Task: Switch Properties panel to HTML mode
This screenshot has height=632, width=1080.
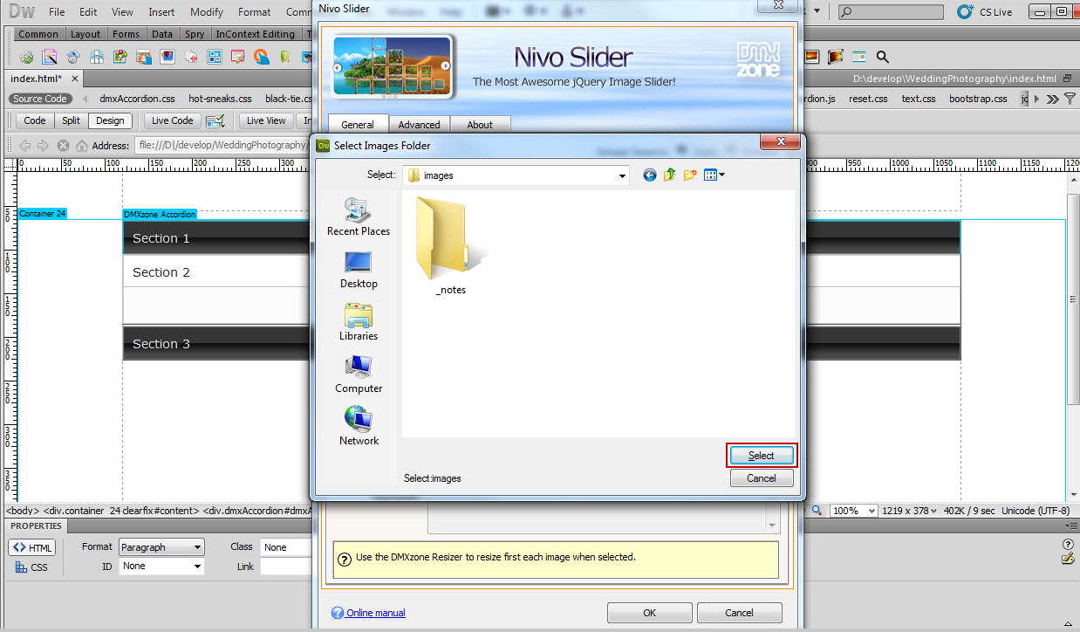Action: click(x=32, y=547)
